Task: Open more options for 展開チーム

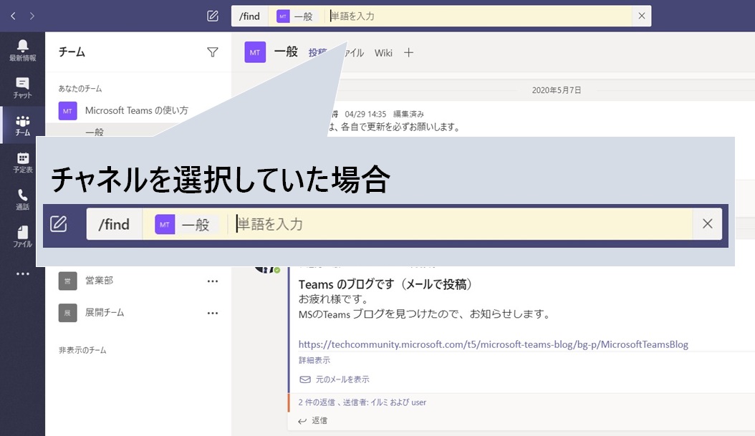Action: pos(212,314)
